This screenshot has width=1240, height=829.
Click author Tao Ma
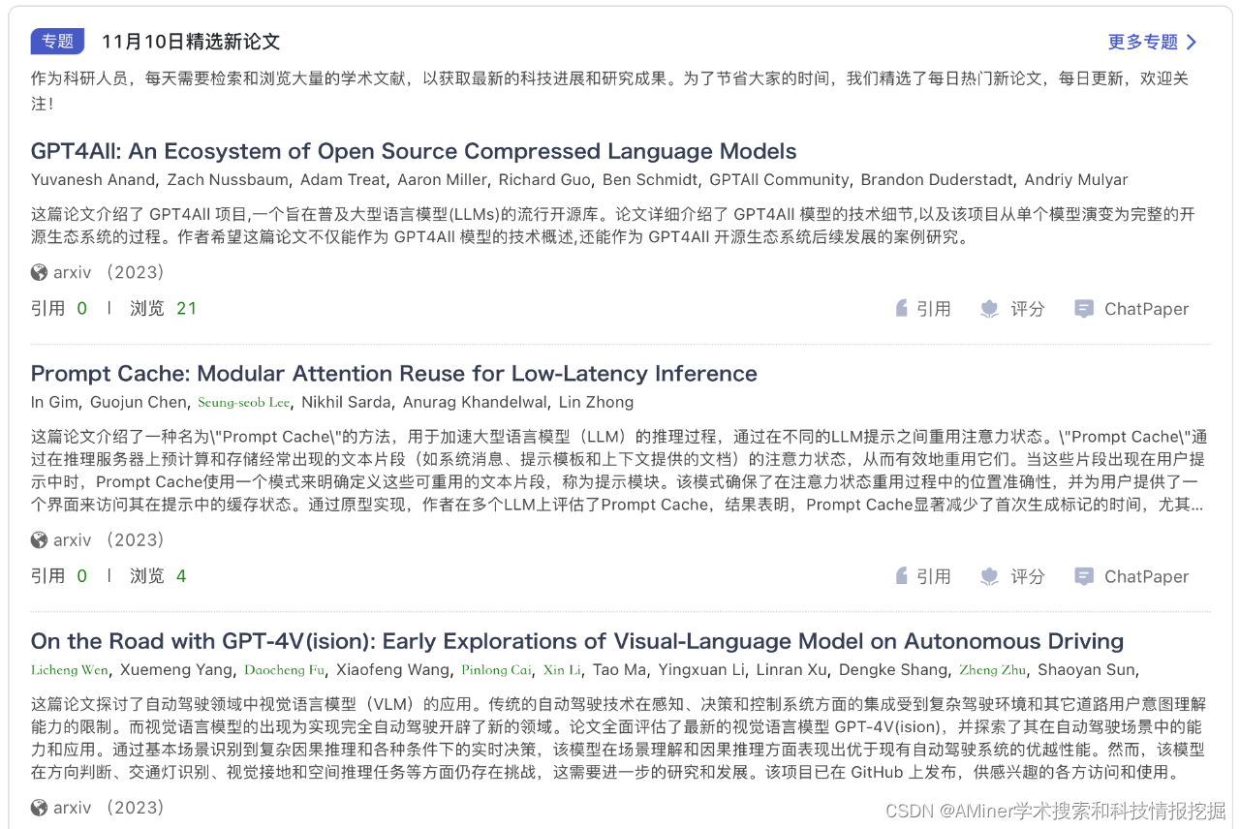pyautogui.click(x=619, y=669)
